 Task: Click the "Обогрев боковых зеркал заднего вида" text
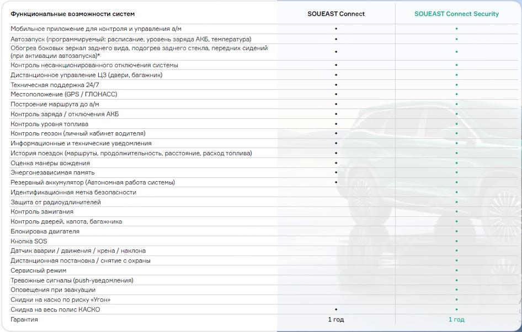click(x=139, y=52)
